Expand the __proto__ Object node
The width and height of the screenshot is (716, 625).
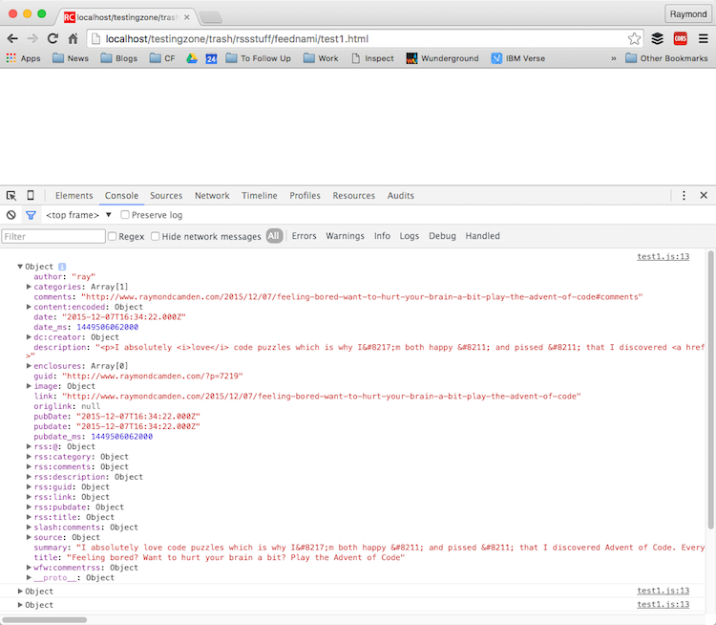click(x=29, y=577)
